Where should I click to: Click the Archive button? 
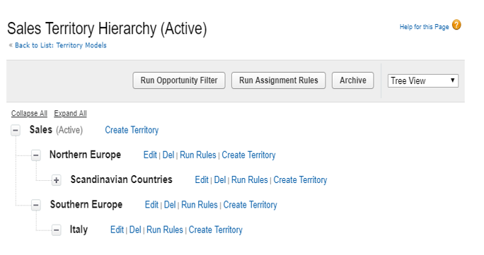click(x=353, y=81)
